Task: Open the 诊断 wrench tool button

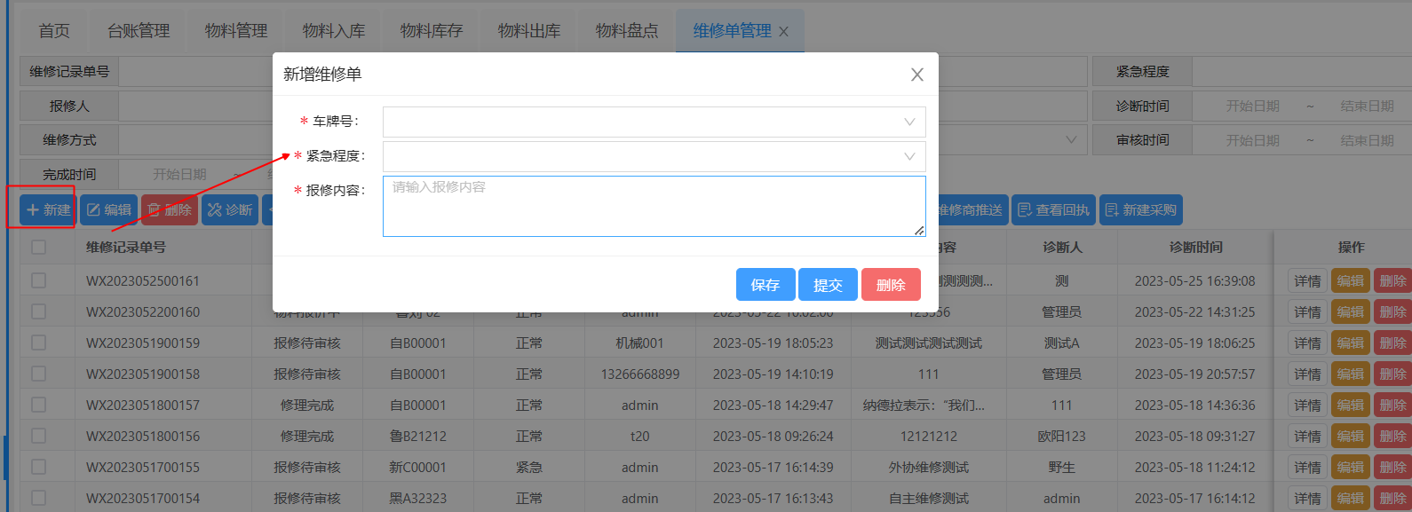Action: tap(230, 210)
